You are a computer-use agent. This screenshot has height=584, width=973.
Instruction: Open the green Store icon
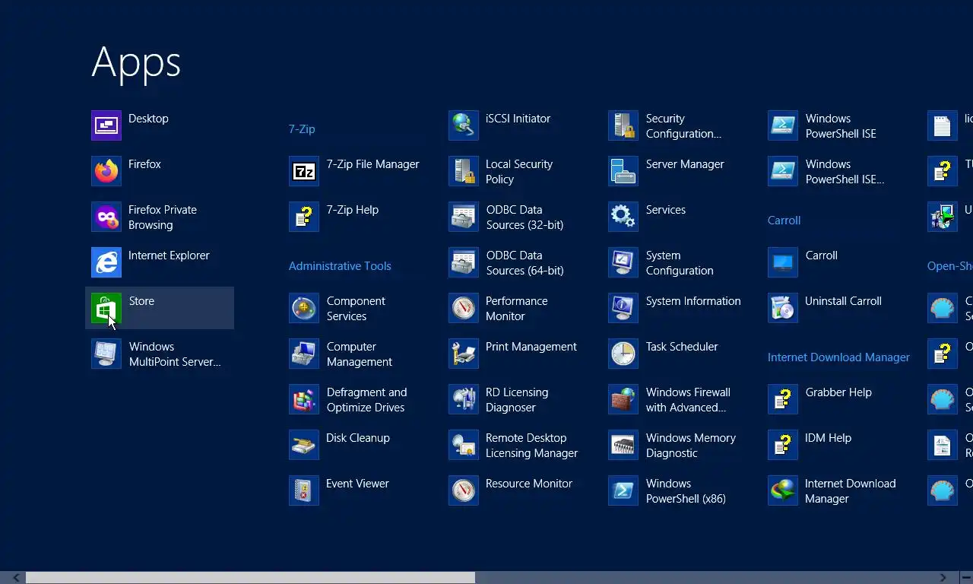[x=106, y=308]
